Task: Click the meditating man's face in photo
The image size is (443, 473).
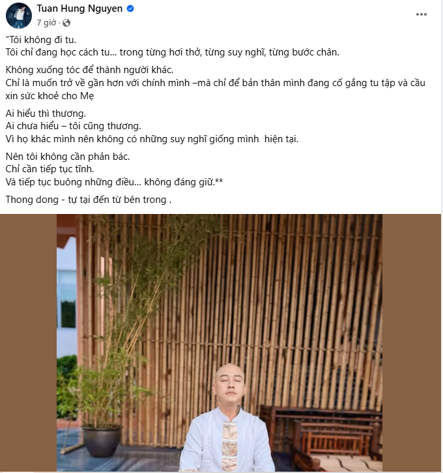Action: pyautogui.click(x=229, y=383)
